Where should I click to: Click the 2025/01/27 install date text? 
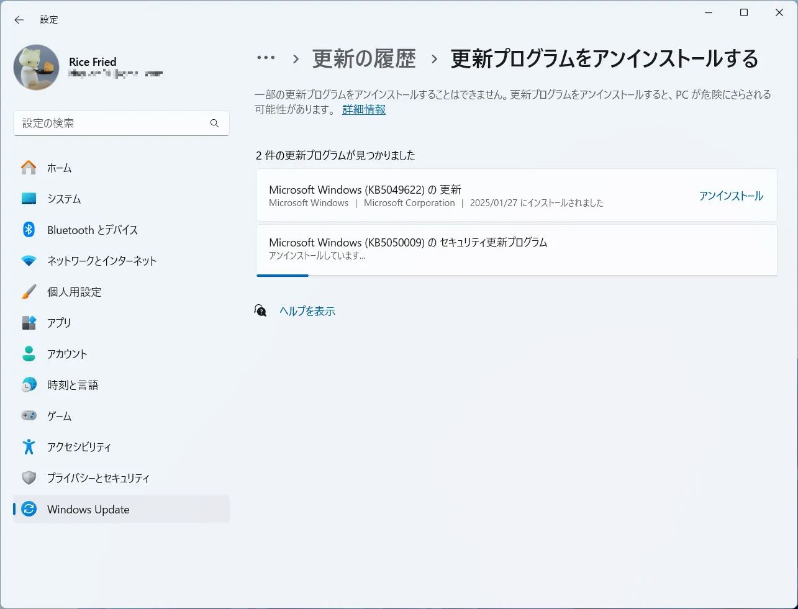click(537, 203)
